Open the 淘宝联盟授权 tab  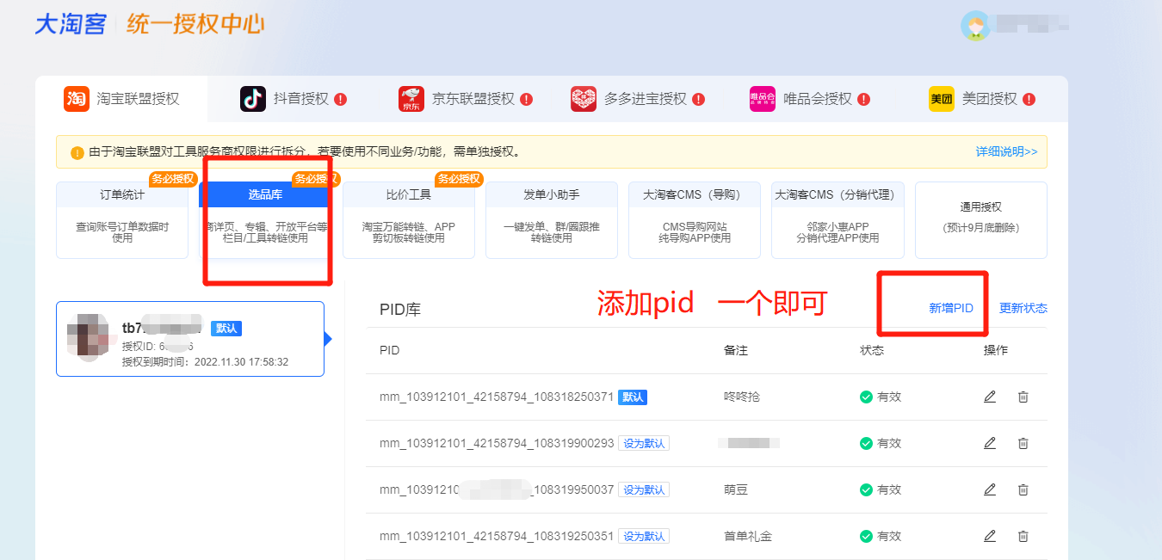click(x=121, y=99)
